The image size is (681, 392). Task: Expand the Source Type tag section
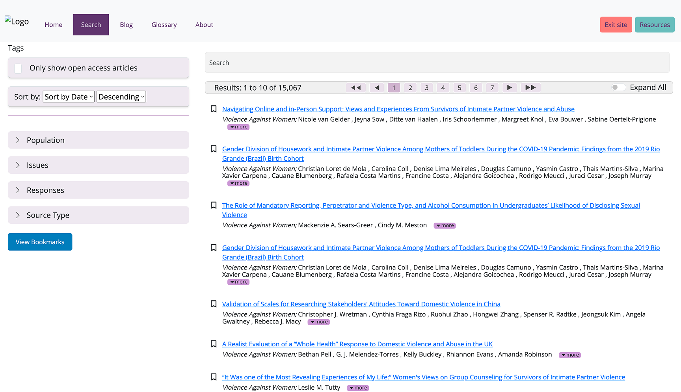point(99,215)
